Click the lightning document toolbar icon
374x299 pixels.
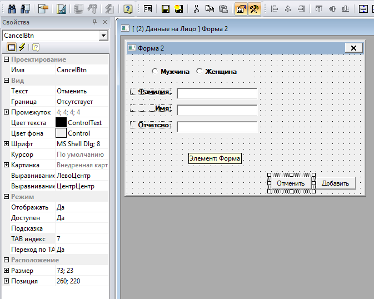point(109,9)
